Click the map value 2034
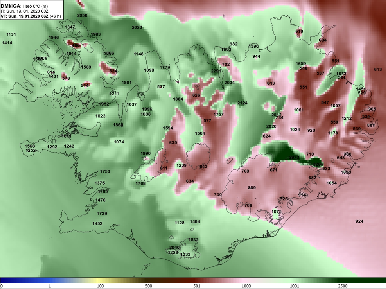The height and width of the screenshot is (289, 386). coord(230,82)
